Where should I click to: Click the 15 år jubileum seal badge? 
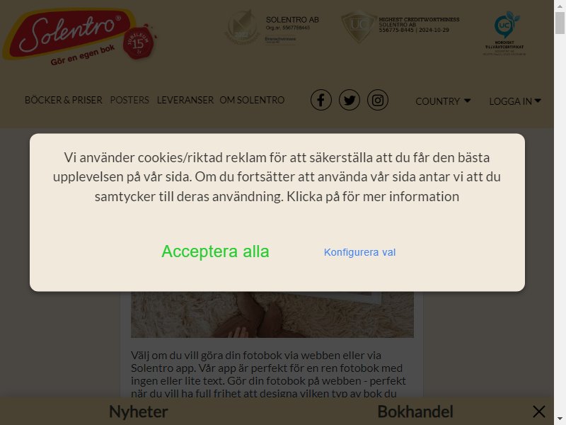tap(139, 42)
